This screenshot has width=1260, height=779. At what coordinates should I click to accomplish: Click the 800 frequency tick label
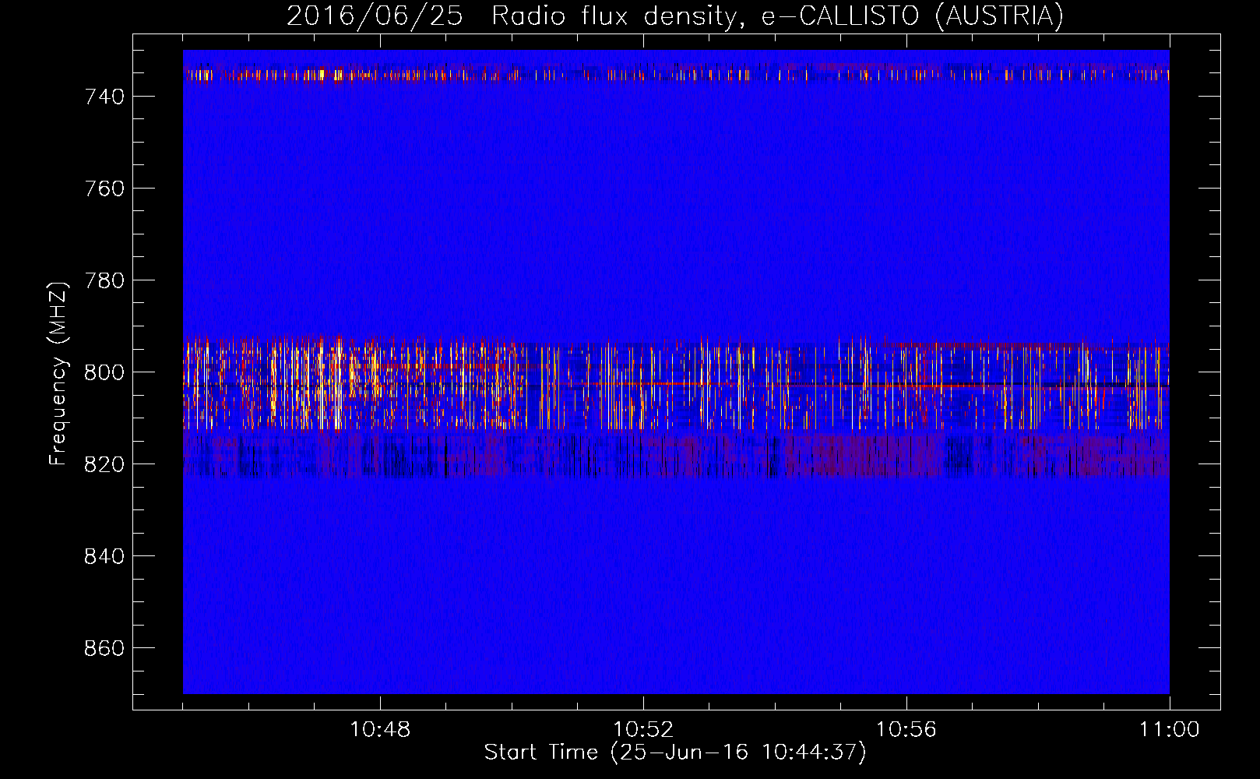(104, 372)
